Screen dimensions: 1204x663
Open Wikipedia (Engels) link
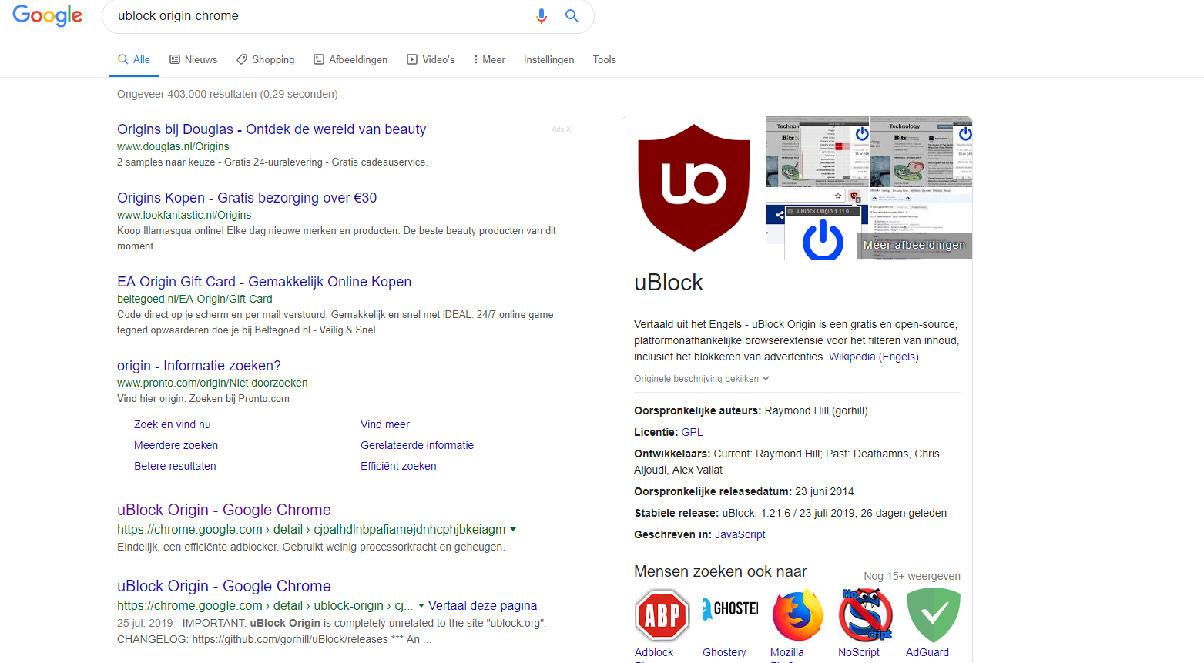(874, 357)
